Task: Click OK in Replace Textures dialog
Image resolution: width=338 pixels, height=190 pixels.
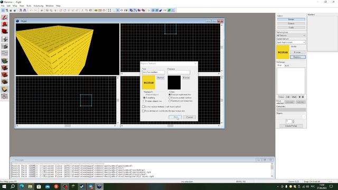Action: [x=175, y=117]
